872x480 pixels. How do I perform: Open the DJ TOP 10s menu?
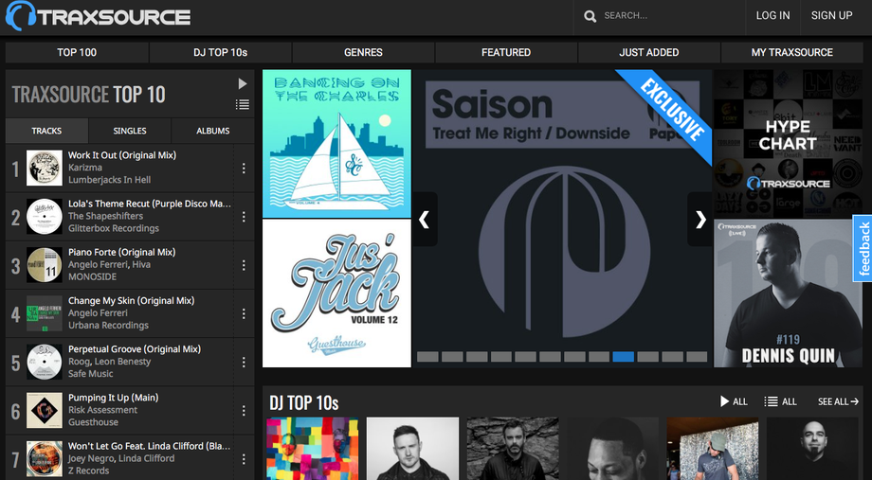(220, 52)
